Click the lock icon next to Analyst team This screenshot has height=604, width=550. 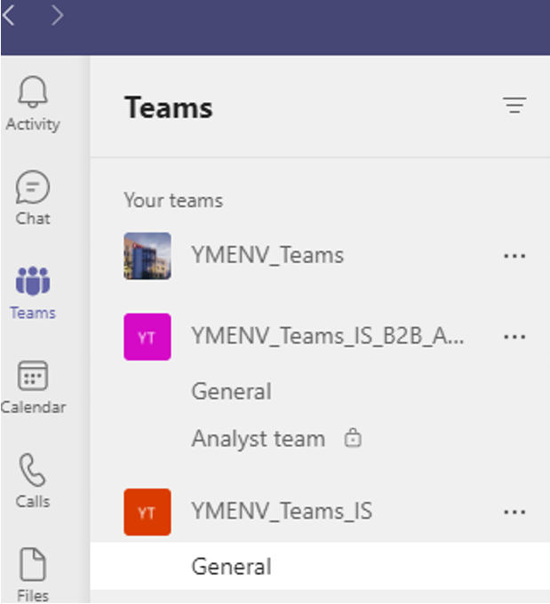pos(353,438)
